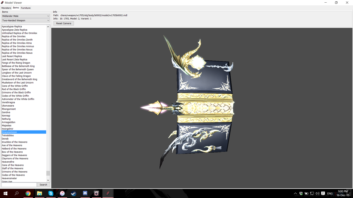Show hidden system tray icons
Image resolution: width=353 pixels, height=198 pixels.
[x=295, y=194]
